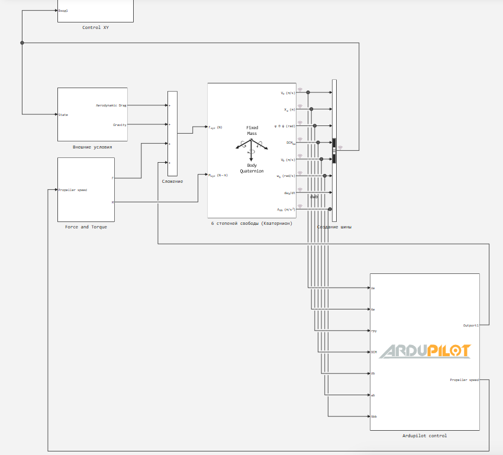
Task: Click the logging badge beside Abb (m/s²) output
Action: coord(300,206)
